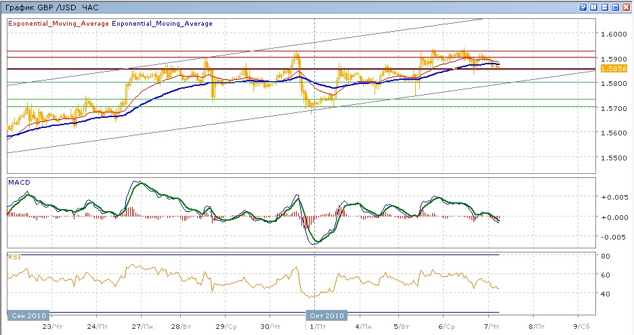Select the red Exponential_Moving_Average legend label
The height and width of the screenshot is (335, 634).
click(x=58, y=23)
